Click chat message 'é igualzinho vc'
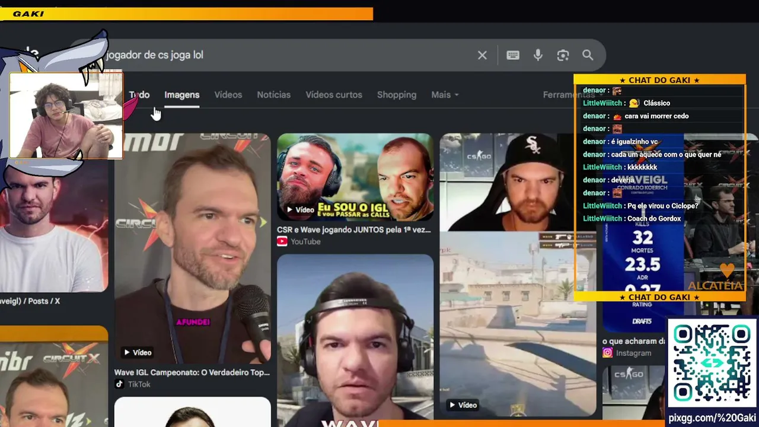The height and width of the screenshot is (427, 759). [634, 142]
